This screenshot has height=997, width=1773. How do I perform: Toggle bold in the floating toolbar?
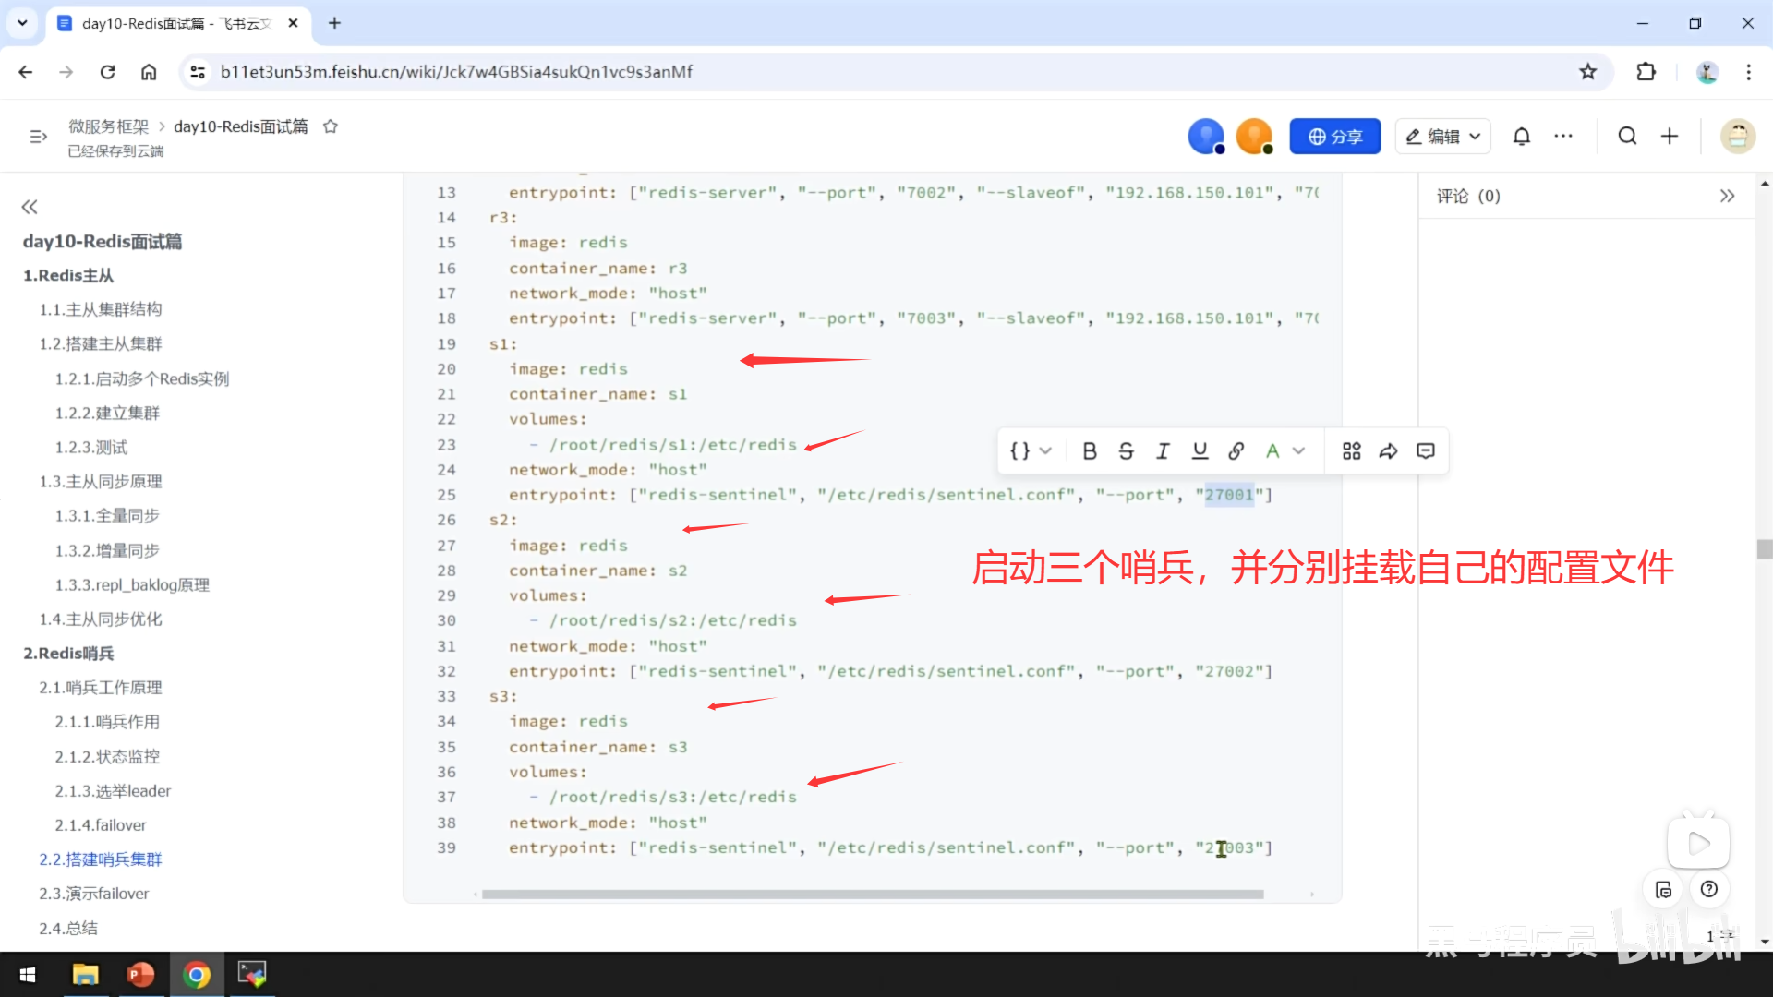tap(1090, 451)
